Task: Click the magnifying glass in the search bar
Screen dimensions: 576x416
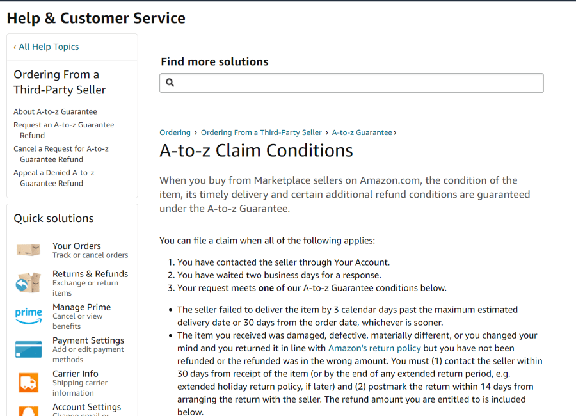Action: (170, 83)
